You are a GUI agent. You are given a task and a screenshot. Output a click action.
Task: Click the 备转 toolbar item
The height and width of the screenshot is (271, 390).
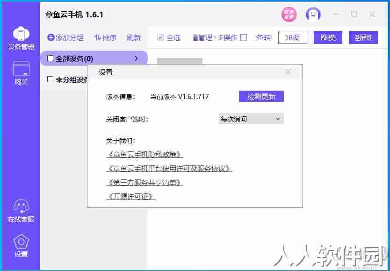click(264, 37)
